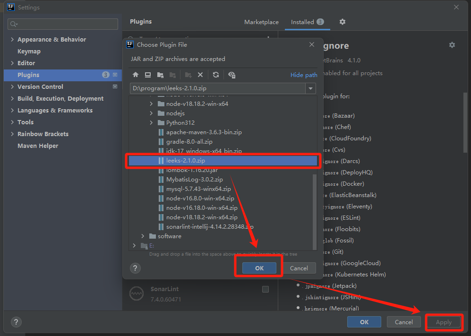Select Plugins in the settings sidebar
Image resolution: width=471 pixels, height=336 pixels.
(x=63, y=75)
